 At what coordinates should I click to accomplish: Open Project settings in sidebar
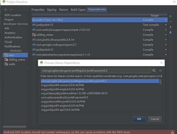tap(9, 20)
